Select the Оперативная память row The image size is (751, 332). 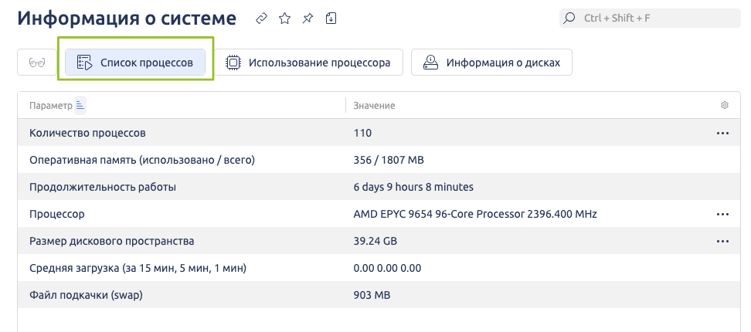click(142, 160)
